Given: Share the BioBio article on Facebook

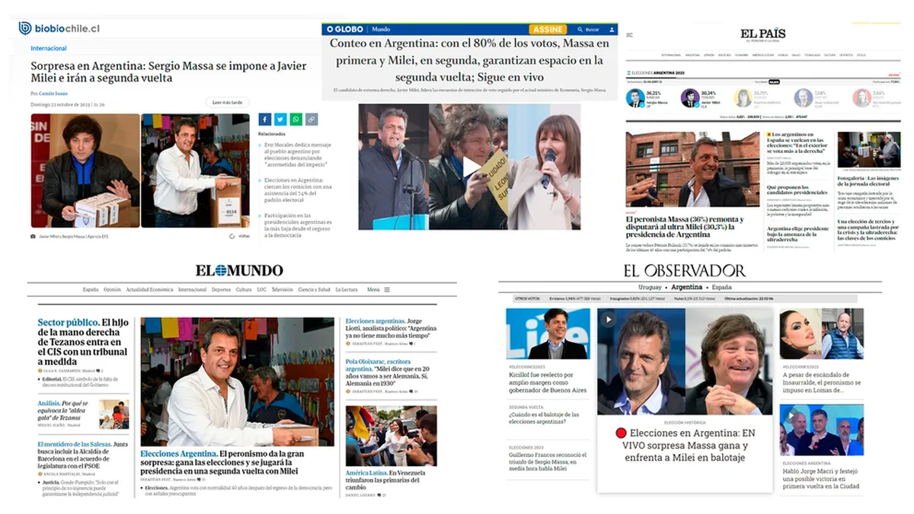Looking at the screenshot, I should (264, 120).
